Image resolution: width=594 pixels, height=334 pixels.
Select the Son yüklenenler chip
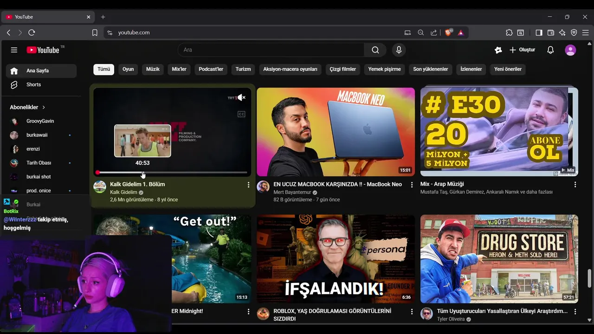(x=431, y=69)
